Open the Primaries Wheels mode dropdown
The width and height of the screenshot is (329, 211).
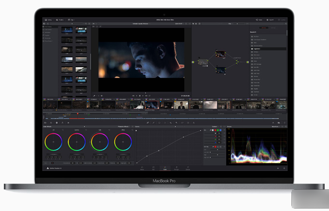(124, 127)
